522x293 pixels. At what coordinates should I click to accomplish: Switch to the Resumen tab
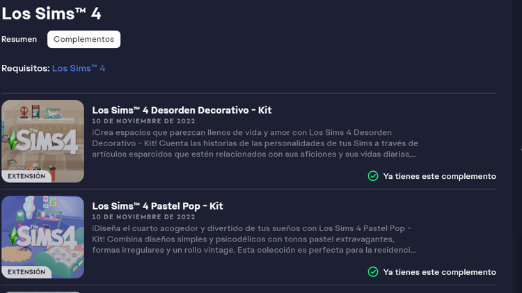19,39
